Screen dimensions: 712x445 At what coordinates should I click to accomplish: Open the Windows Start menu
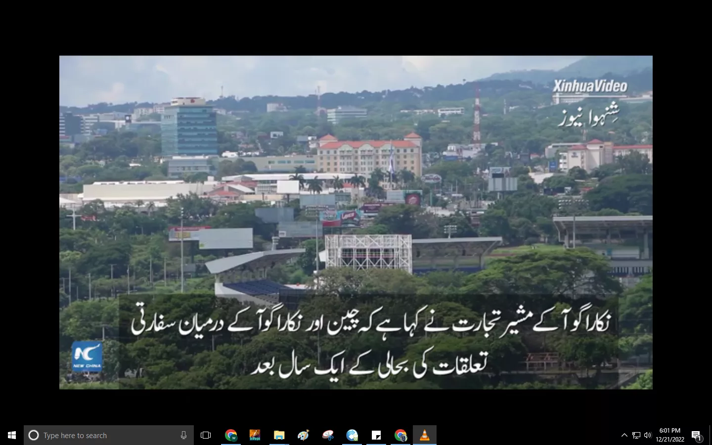12,435
